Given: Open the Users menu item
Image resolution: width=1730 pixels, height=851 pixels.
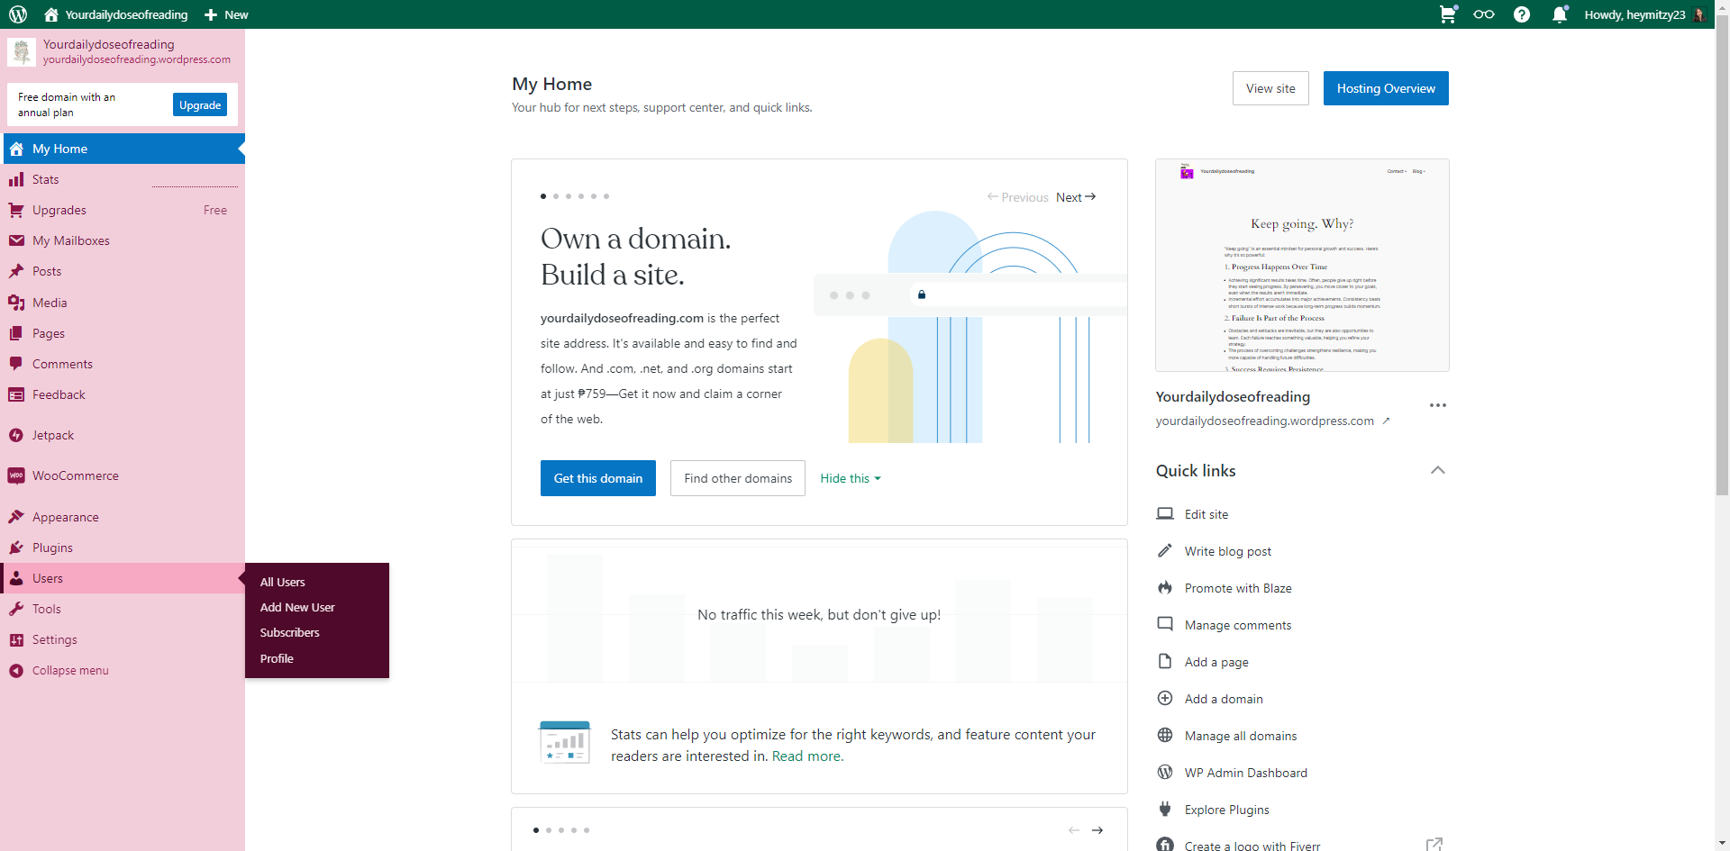Looking at the screenshot, I should 124,578.
